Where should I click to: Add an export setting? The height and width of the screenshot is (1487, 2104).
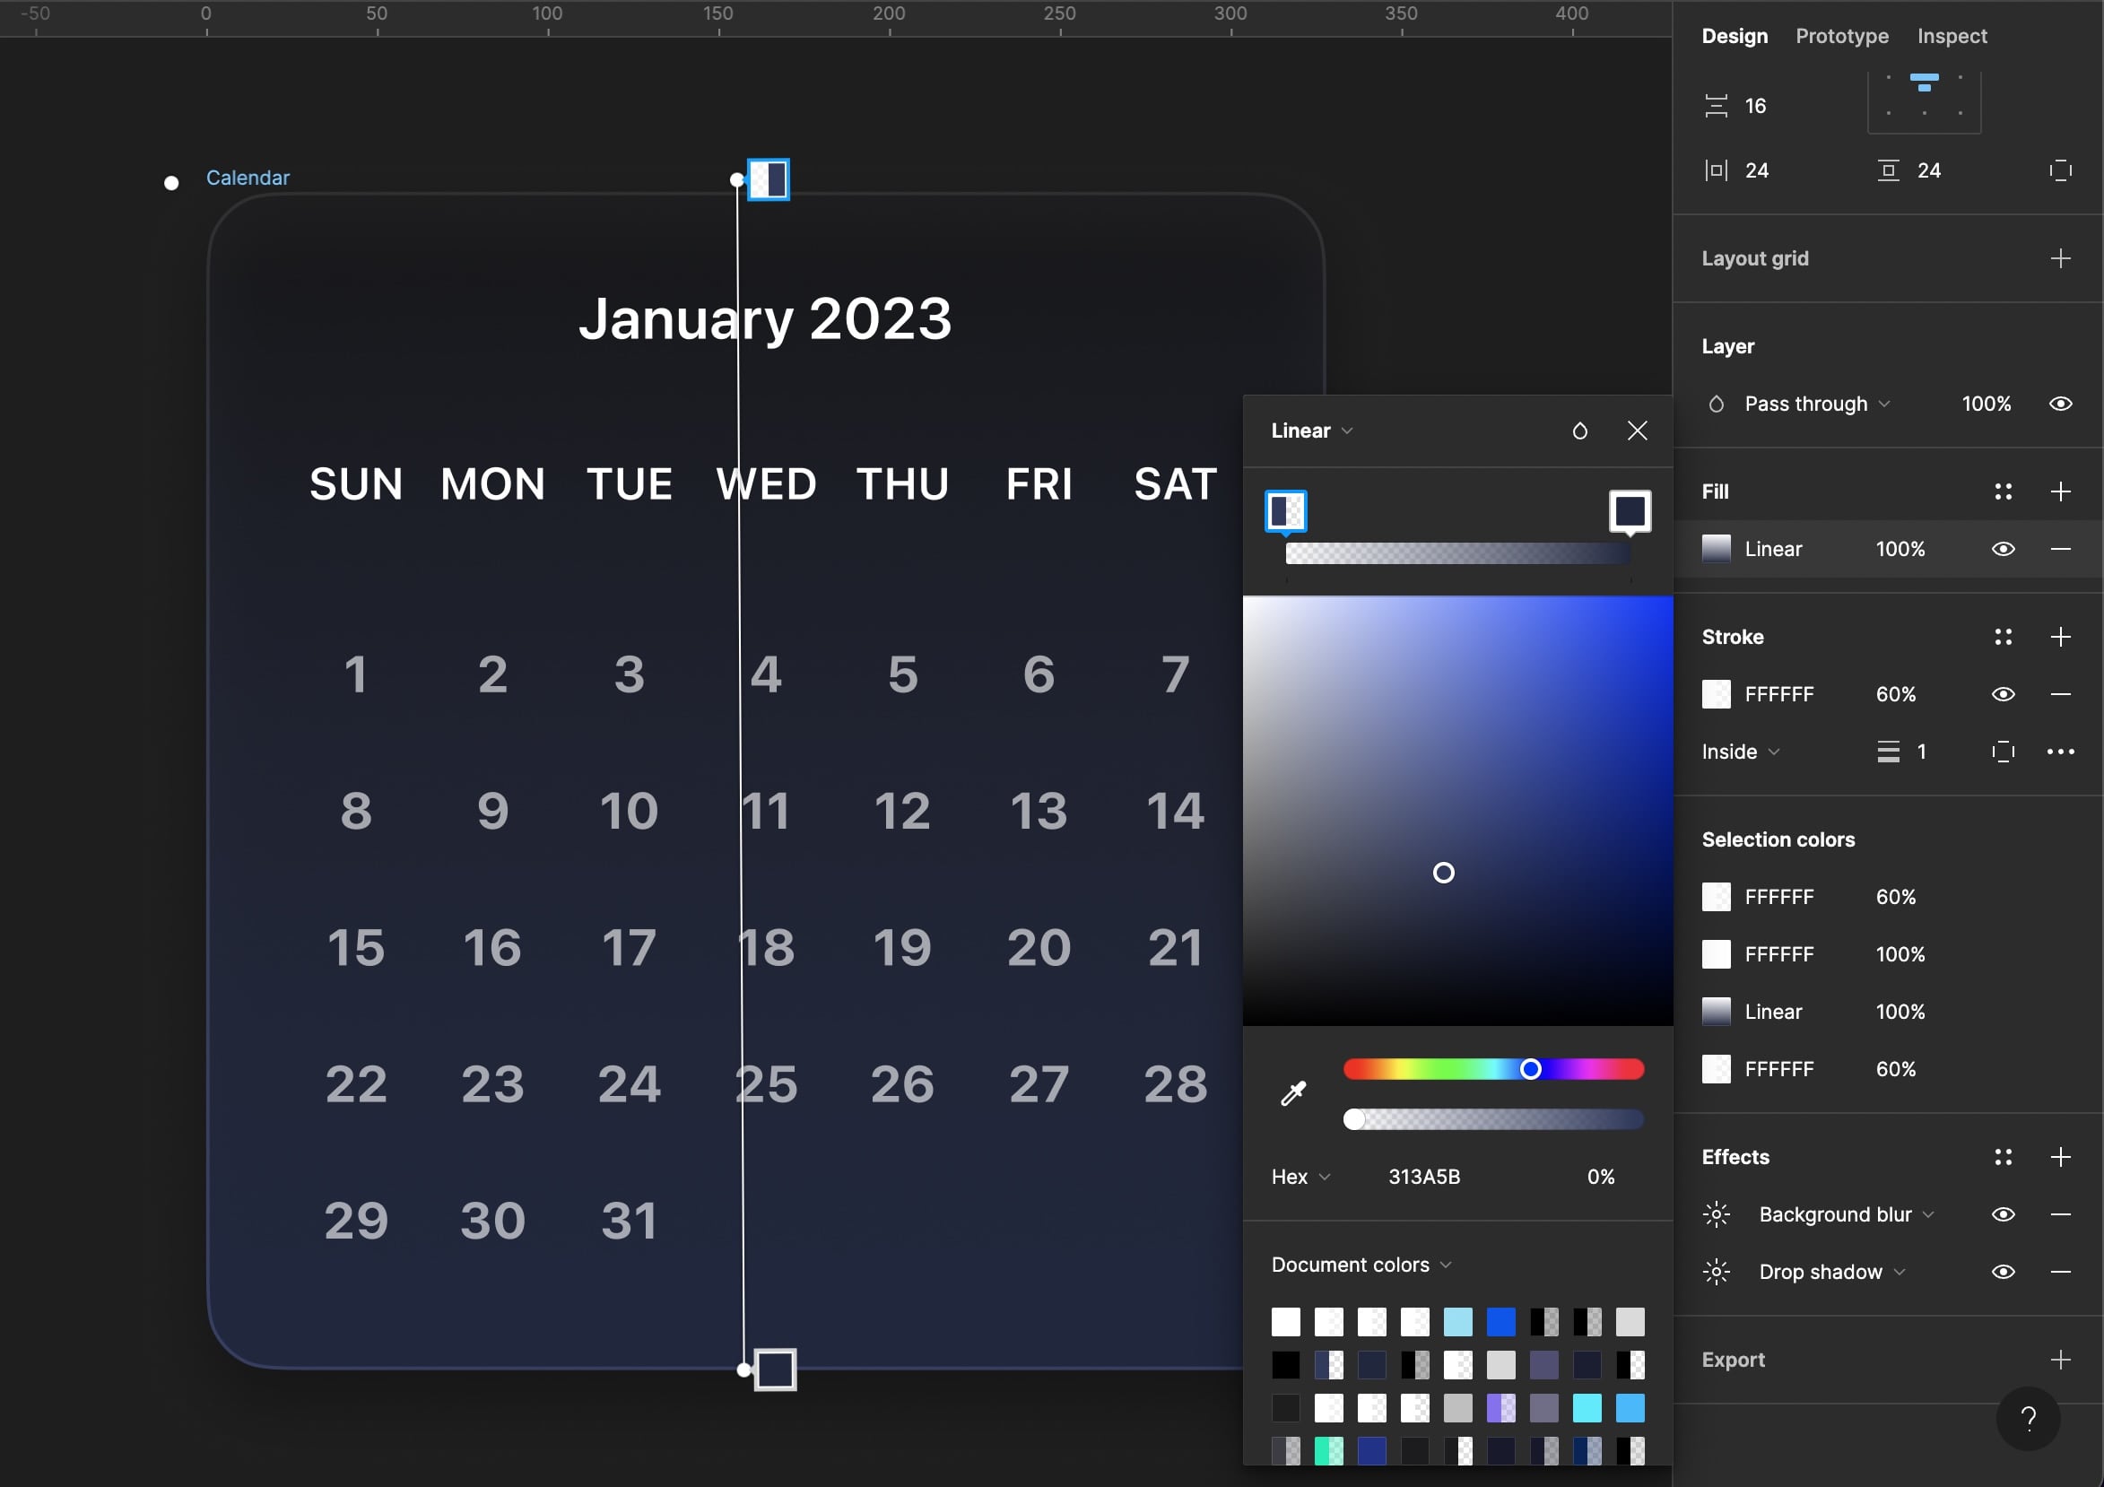click(x=2059, y=1360)
